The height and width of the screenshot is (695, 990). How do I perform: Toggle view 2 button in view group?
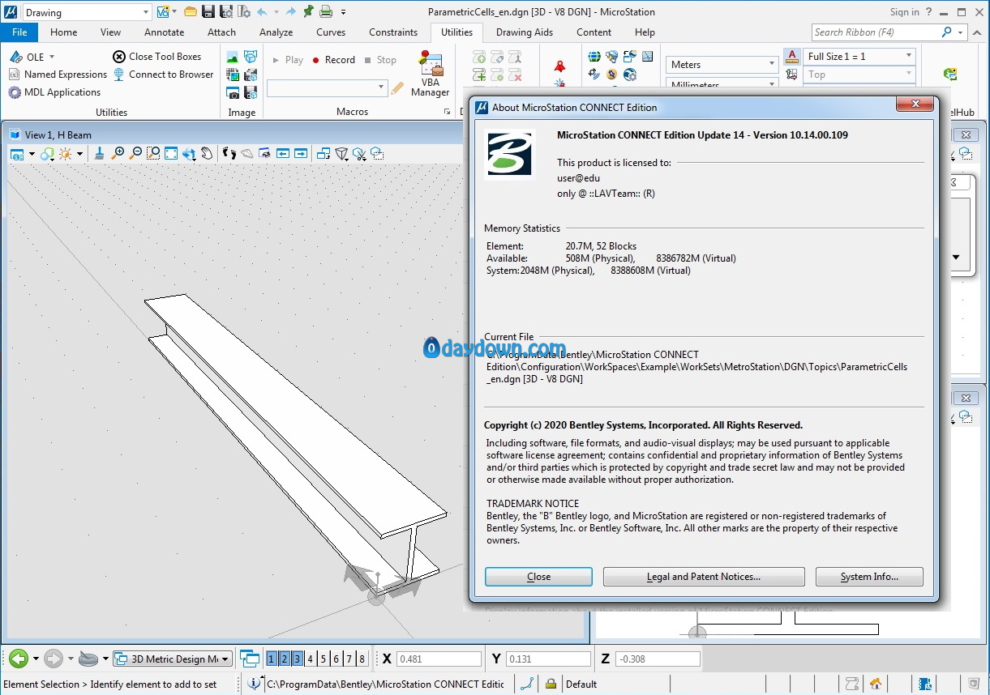(x=285, y=659)
